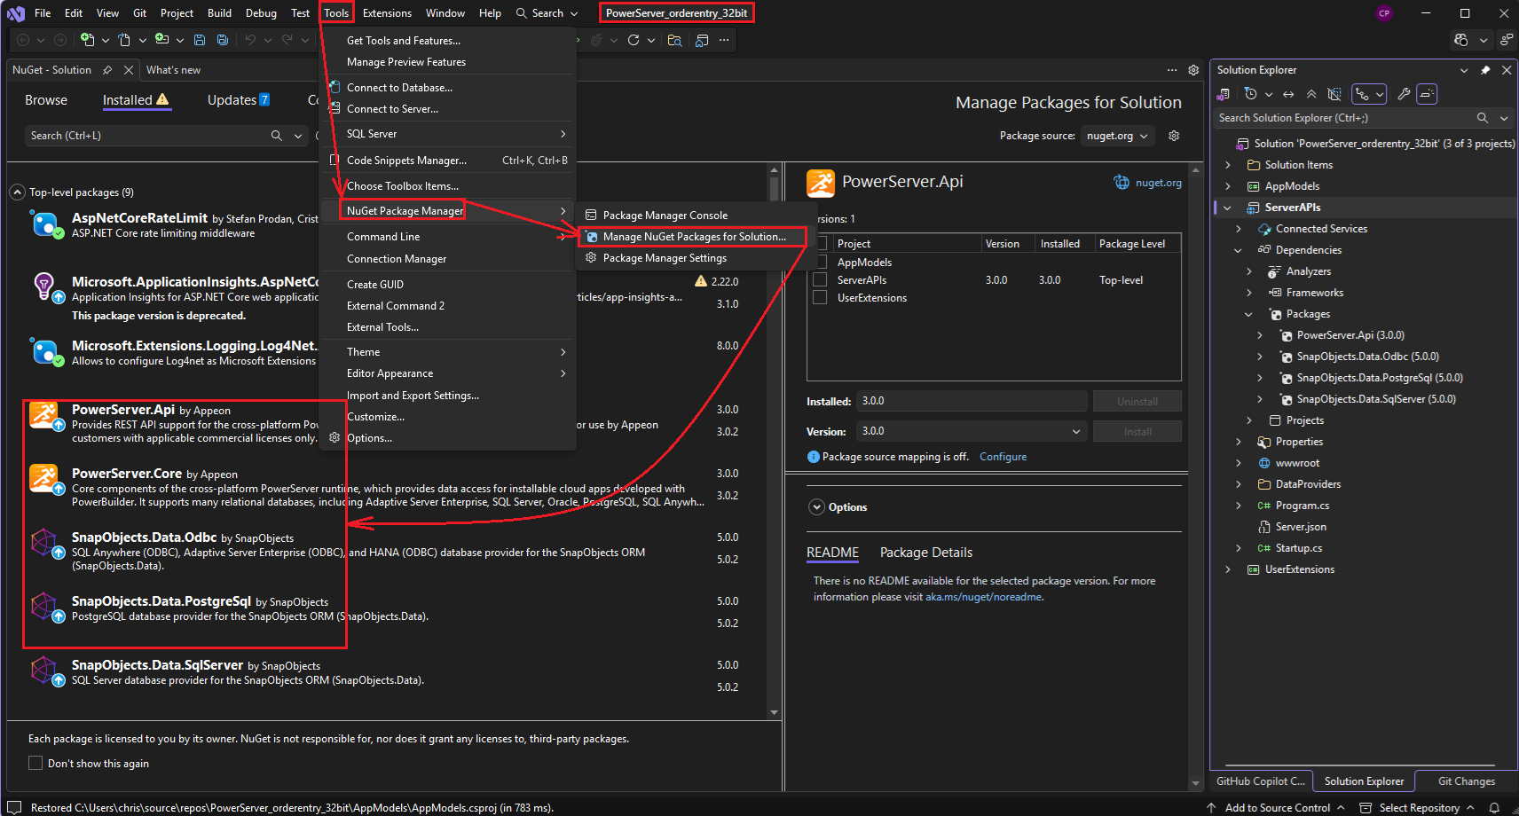This screenshot has height=816, width=1519.
Task: Choose Package Manager Console from submenu
Action: pyautogui.click(x=665, y=216)
